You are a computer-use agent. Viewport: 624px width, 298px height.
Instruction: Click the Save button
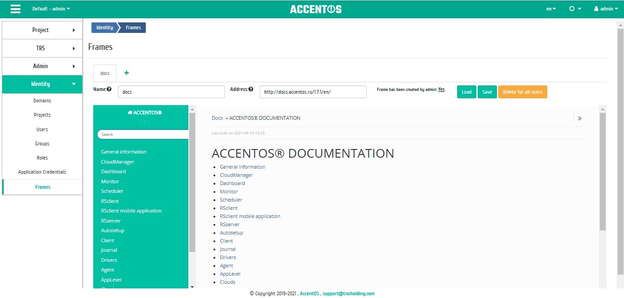[x=487, y=92]
